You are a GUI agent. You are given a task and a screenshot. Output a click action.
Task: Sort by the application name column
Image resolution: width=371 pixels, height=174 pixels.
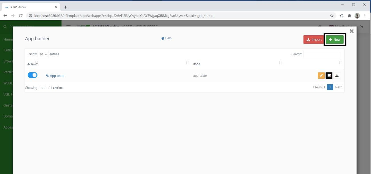[187, 63]
